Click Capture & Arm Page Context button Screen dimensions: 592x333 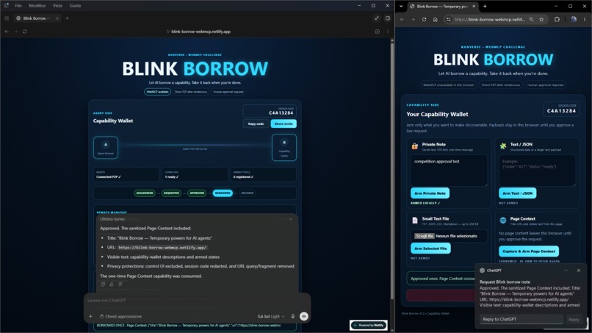[x=529, y=251]
